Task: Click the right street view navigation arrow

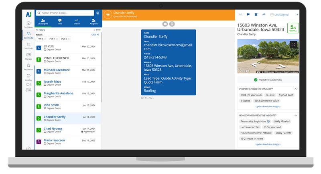Action: (x=280, y=66)
